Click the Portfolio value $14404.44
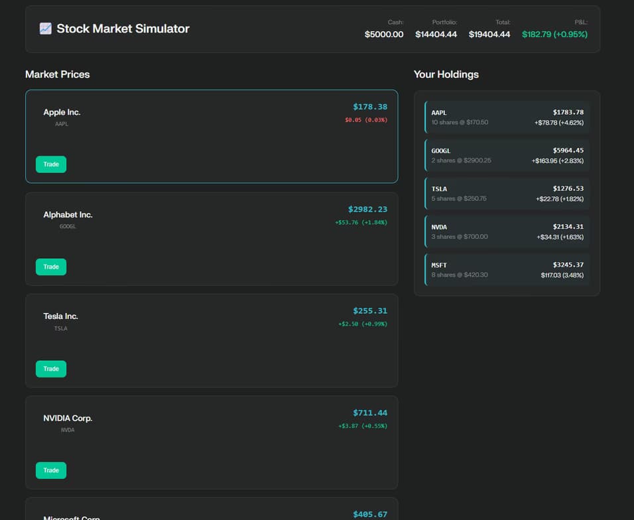Screen dimensions: 634x520 click(436, 34)
